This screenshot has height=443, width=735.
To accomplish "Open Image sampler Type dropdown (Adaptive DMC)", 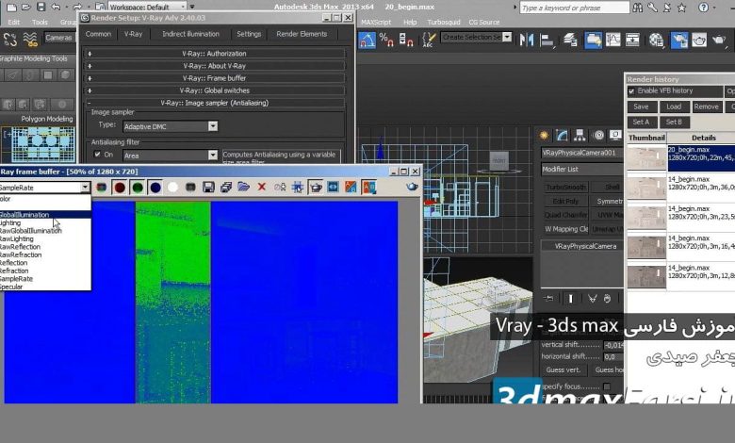I will pyautogui.click(x=171, y=126).
